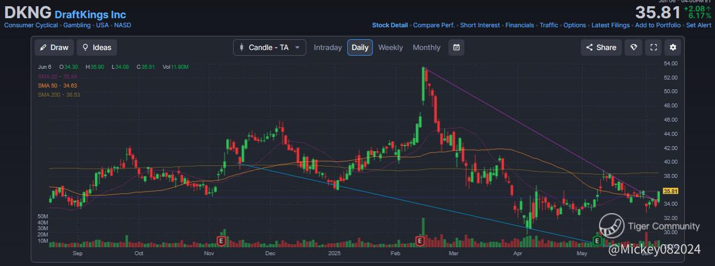
Task: Click the diamond premium icon
Action: (633, 47)
